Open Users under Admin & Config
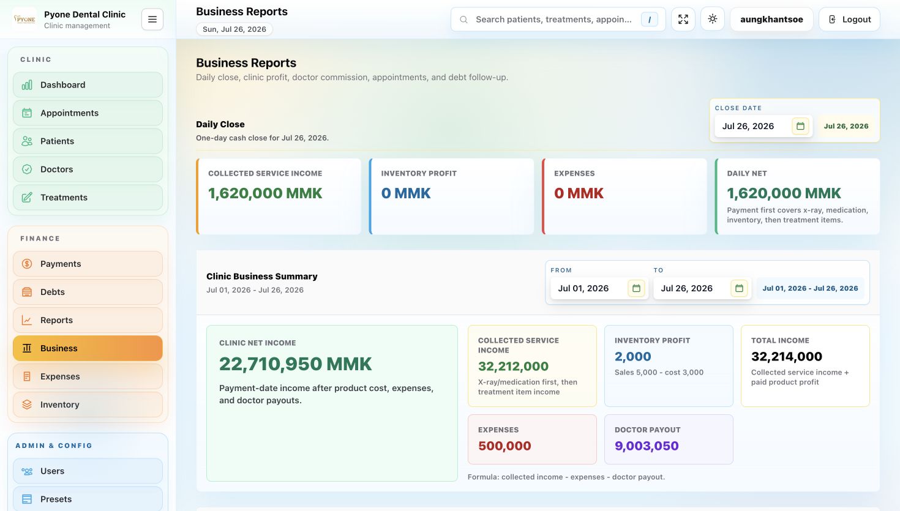Viewport: 900px width, 511px height. point(88,471)
